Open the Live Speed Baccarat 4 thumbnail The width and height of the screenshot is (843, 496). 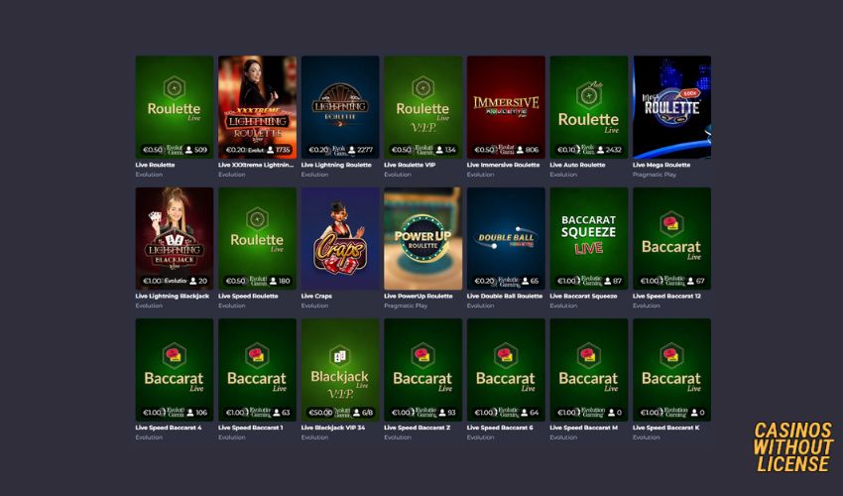pos(175,370)
